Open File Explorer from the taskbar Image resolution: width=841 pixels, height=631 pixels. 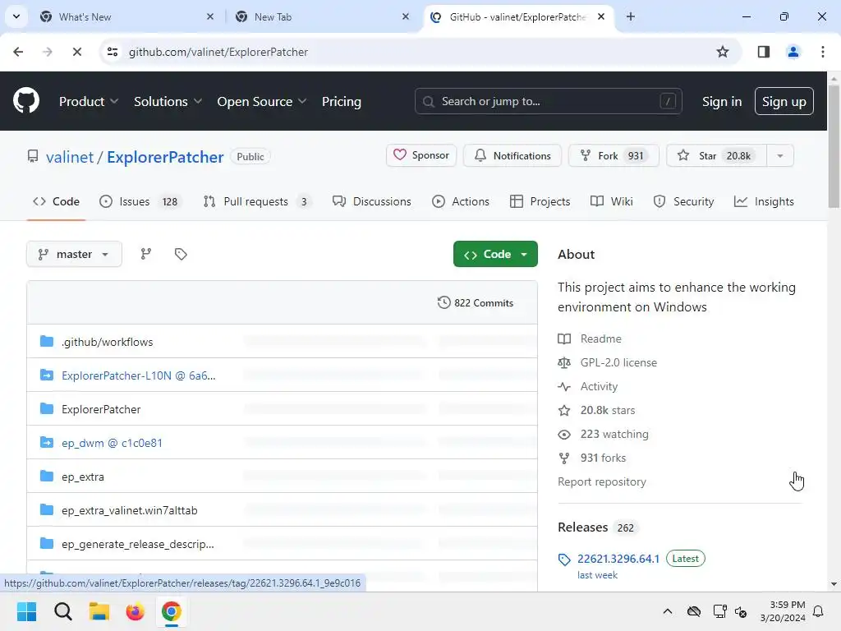pos(99,611)
